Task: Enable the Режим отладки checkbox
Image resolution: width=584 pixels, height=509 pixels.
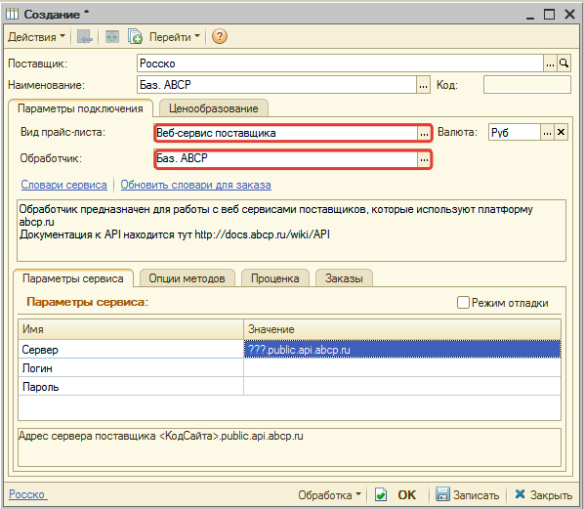Action: 463,302
